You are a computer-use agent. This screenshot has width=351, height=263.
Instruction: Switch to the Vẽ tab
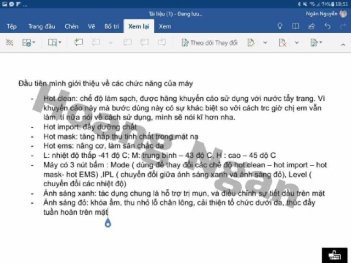[x=92, y=26]
